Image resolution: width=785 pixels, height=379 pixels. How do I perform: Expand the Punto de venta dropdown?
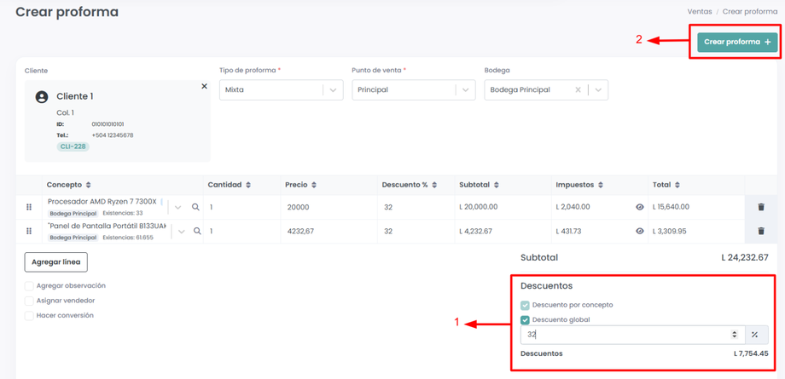(465, 89)
